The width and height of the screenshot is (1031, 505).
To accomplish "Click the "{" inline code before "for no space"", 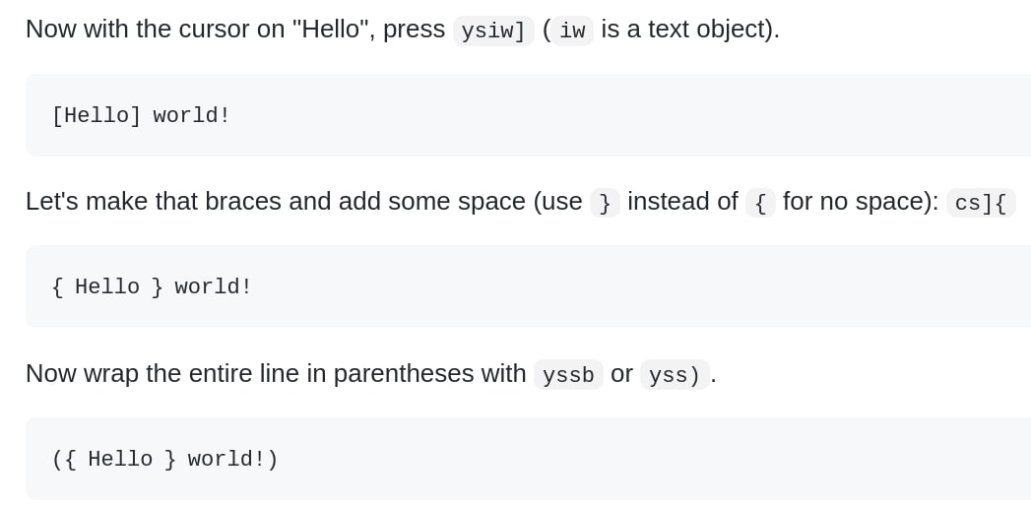I will point(760,203).
